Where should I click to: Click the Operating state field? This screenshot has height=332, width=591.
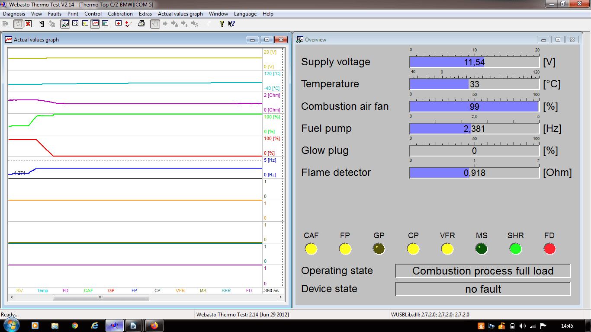coord(483,271)
